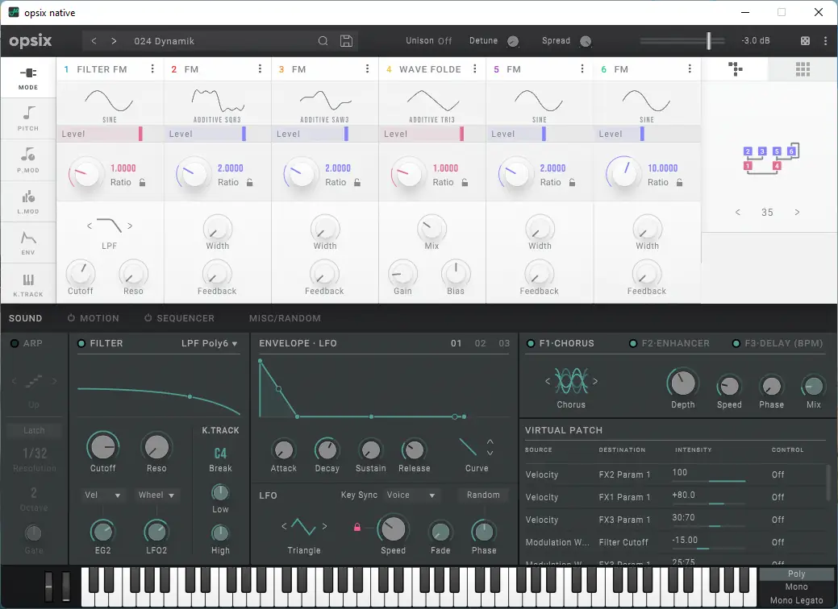Screen dimensions: 838x609
Task: Select the WAVE FOLDER operator 4 tab
Action: pyautogui.click(x=432, y=69)
